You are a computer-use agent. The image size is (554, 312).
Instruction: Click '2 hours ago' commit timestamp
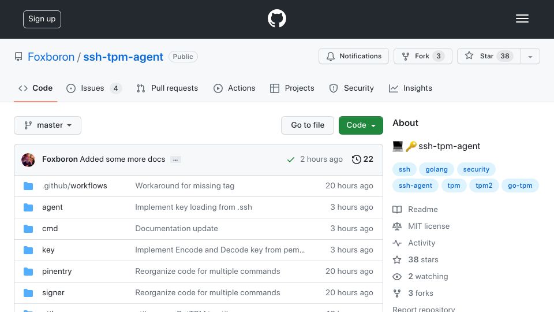(321, 159)
